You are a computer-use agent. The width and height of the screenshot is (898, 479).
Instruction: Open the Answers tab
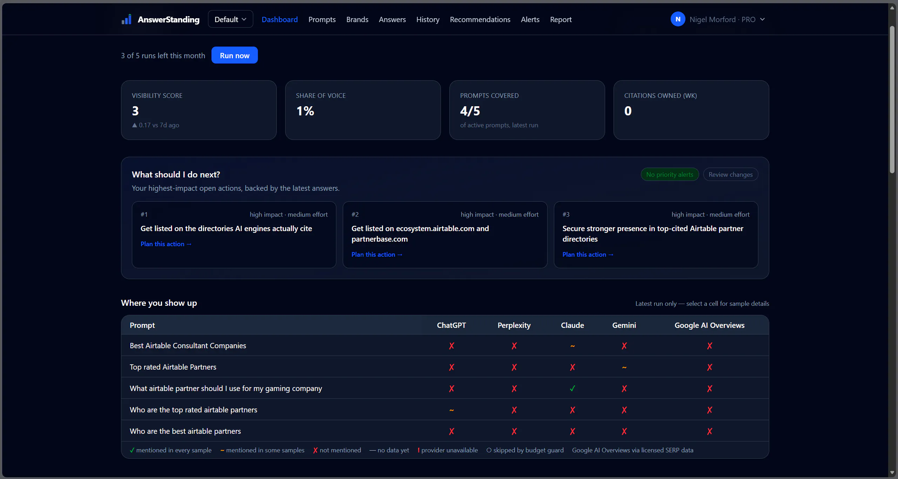[x=392, y=20]
